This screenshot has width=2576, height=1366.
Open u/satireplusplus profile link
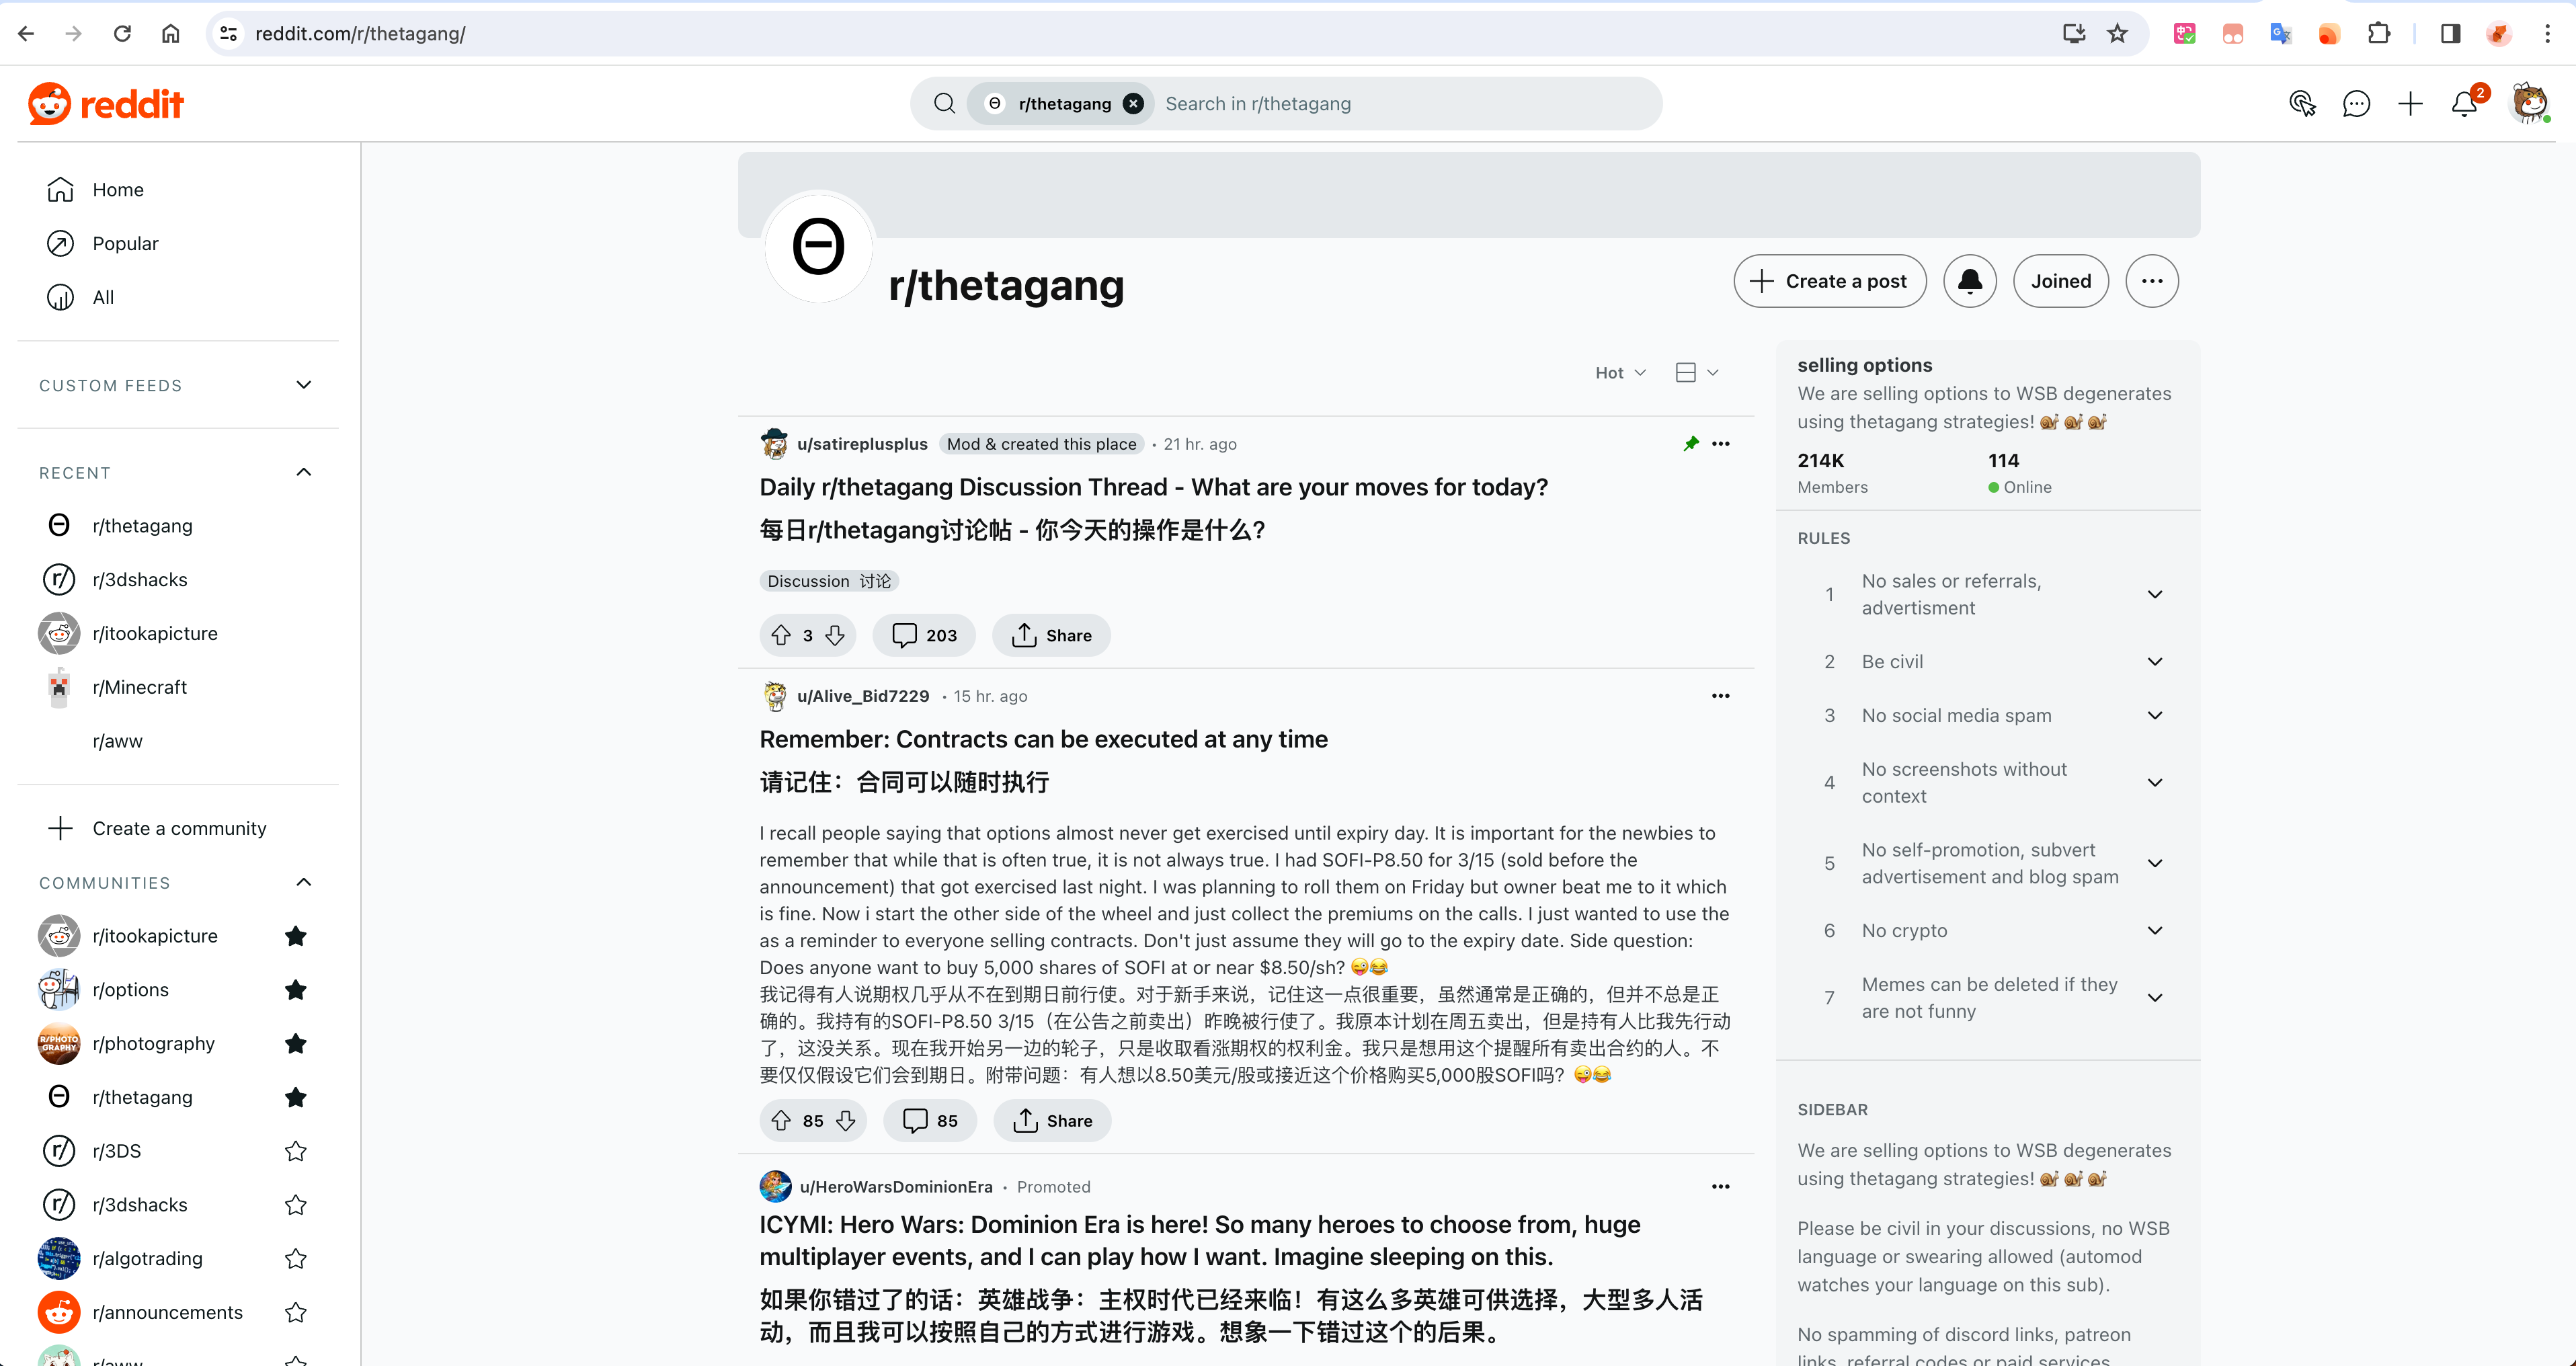coord(862,444)
